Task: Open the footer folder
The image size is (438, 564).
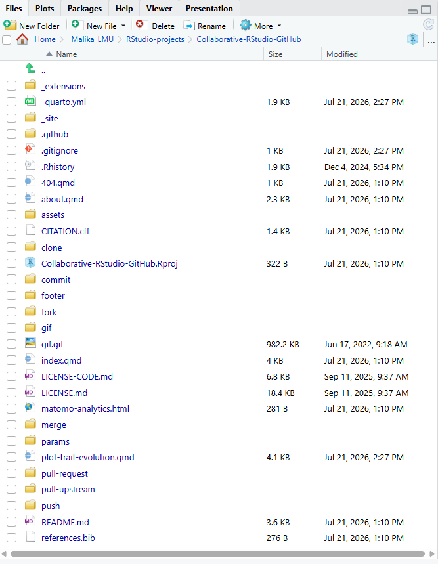Action: 53,295
